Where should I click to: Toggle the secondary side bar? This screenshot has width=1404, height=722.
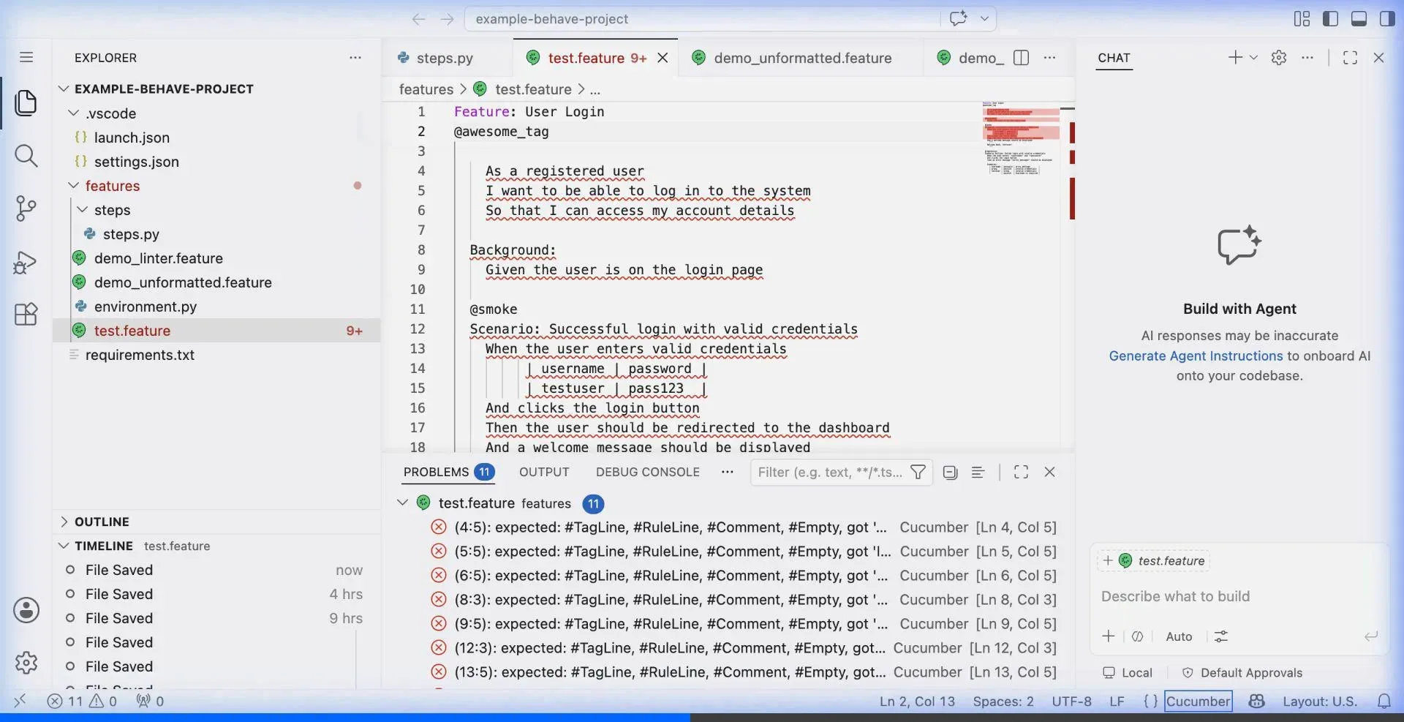pos(1386,19)
